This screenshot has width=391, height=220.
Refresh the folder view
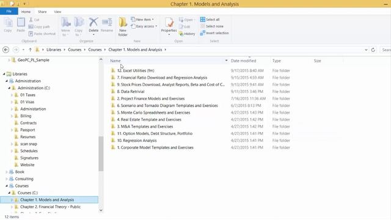click(x=373, y=50)
